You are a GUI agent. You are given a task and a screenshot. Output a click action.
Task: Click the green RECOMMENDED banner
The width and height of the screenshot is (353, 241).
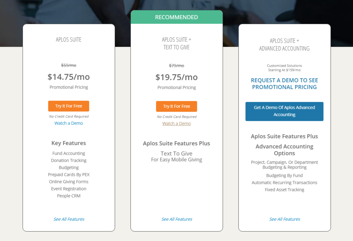(176, 17)
